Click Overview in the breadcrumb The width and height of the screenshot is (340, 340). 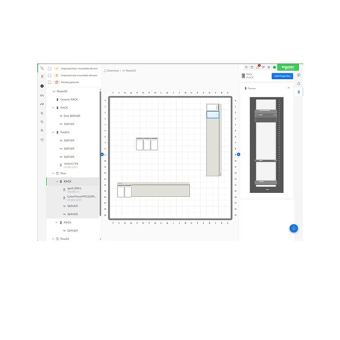click(113, 70)
